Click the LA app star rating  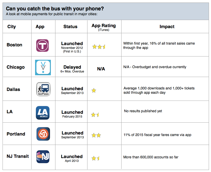click(x=95, y=115)
